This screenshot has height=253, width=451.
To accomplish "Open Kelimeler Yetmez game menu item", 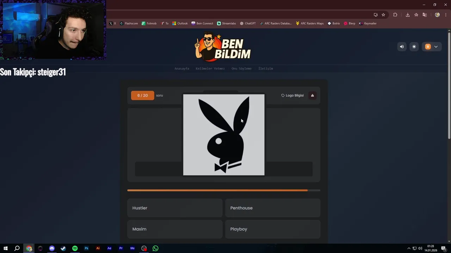I will (210, 69).
